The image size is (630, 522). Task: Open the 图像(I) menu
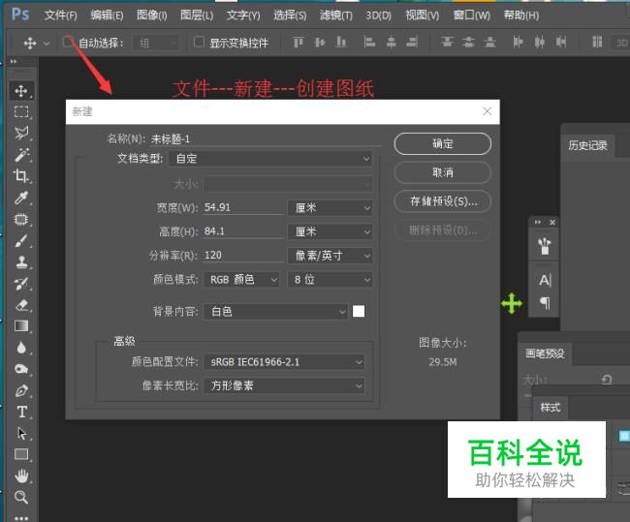[152, 15]
